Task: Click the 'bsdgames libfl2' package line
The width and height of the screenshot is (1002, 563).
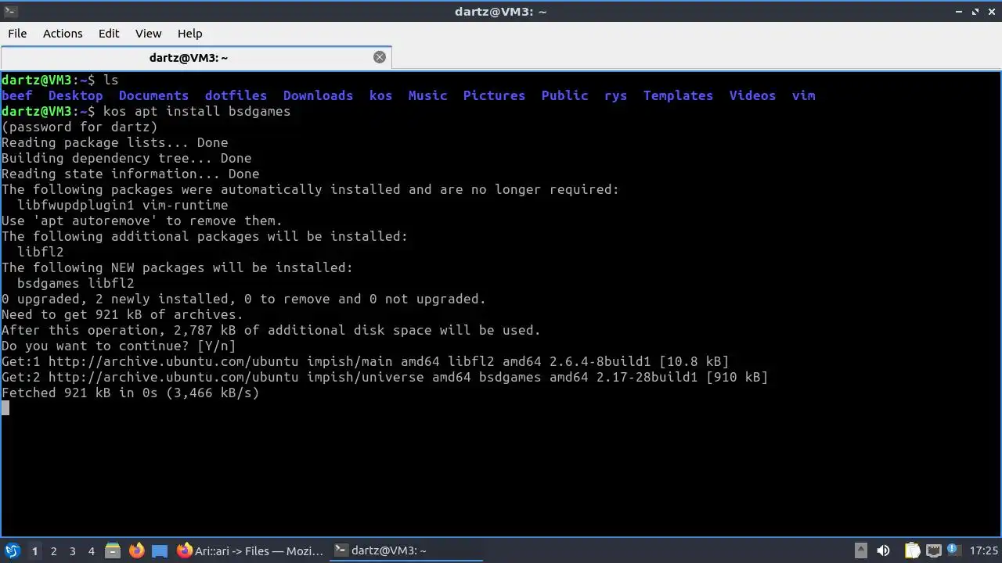Action: (x=76, y=283)
